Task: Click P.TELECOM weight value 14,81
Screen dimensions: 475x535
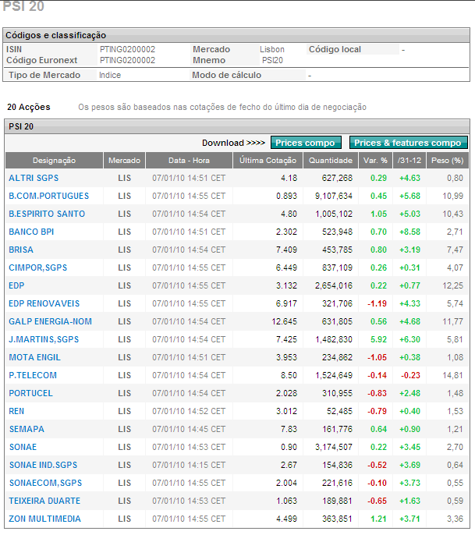Action: (x=453, y=375)
